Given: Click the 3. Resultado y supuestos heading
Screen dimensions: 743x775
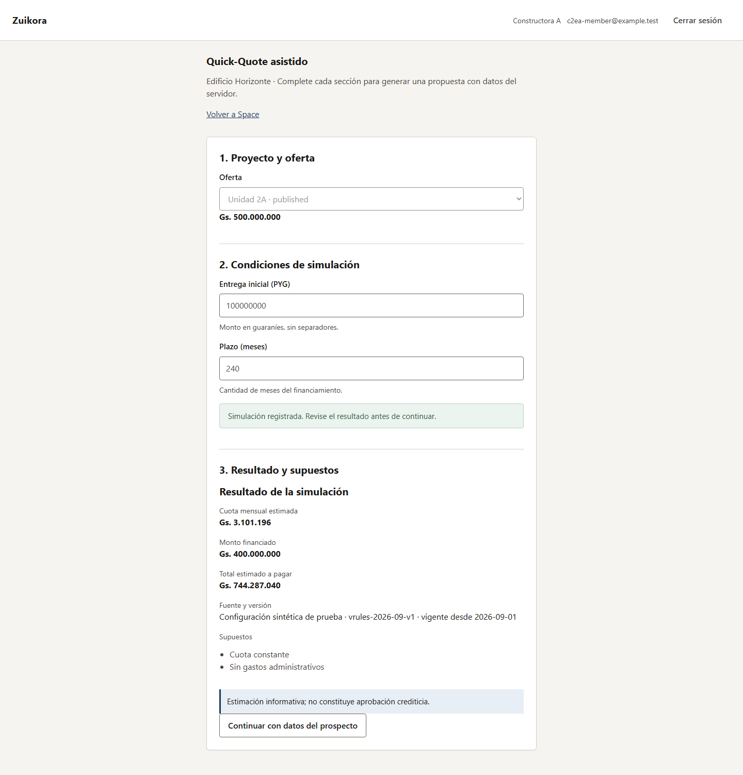Looking at the screenshot, I should (x=279, y=470).
